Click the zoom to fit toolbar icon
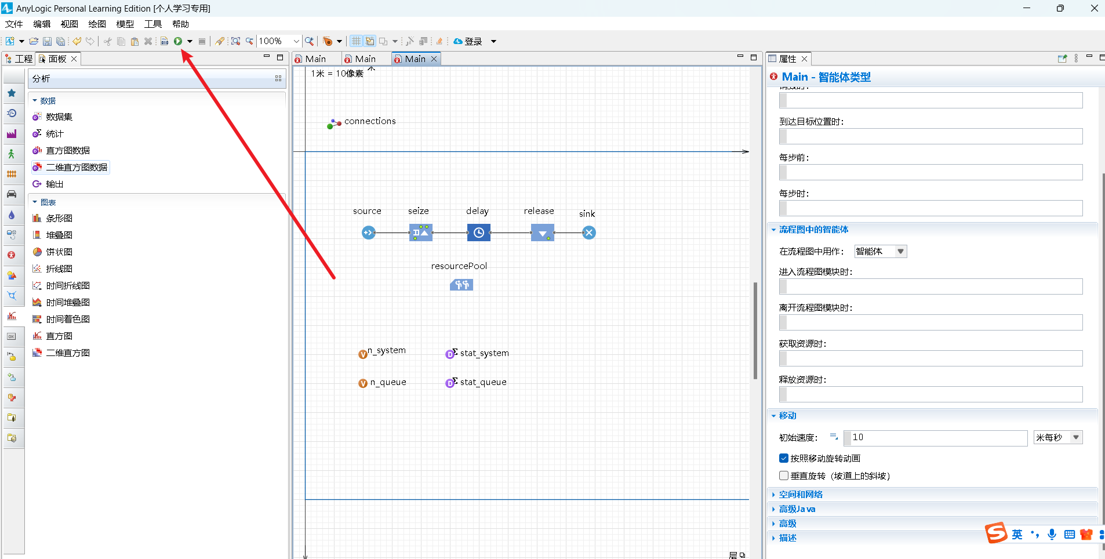This screenshot has width=1105, height=559. point(235,41)
